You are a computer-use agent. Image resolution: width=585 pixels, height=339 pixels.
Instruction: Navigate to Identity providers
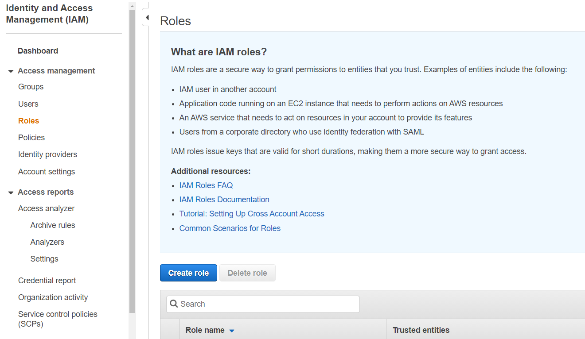[x=47, y=154]
